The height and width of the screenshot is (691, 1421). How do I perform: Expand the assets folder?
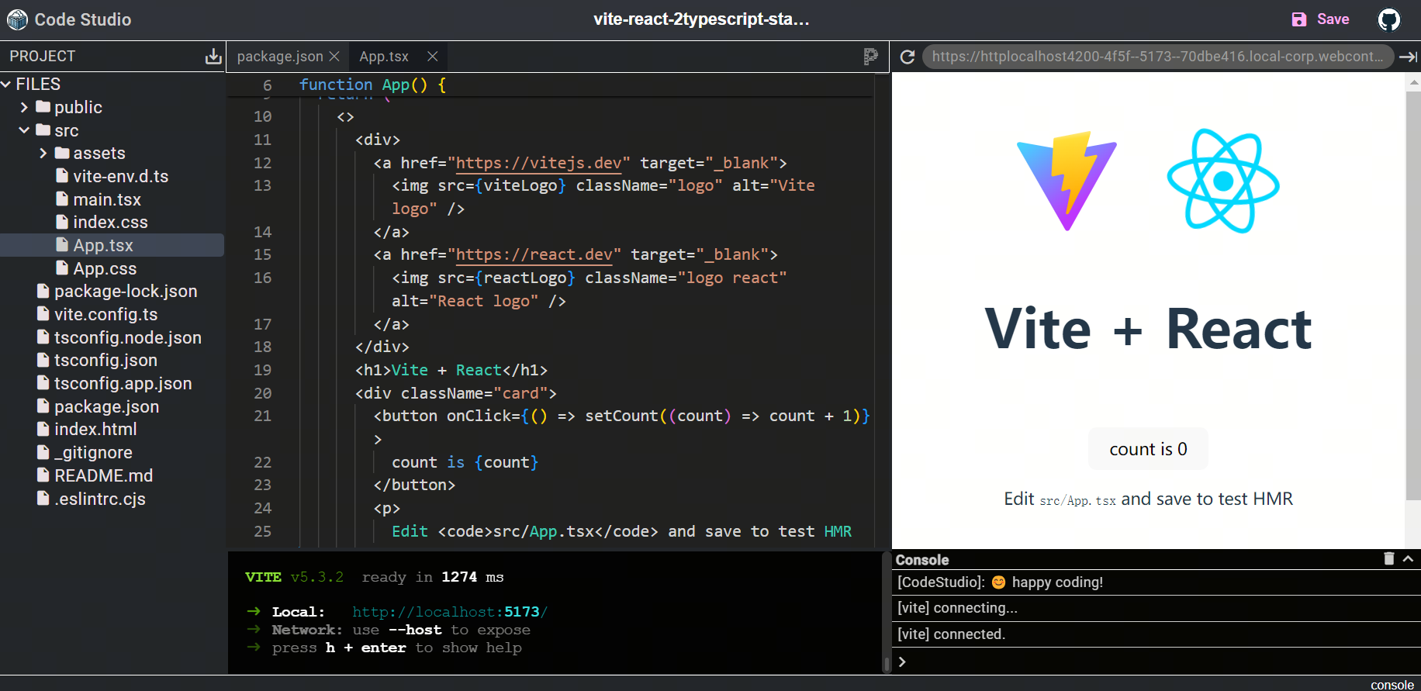click(x=43, y=153)
